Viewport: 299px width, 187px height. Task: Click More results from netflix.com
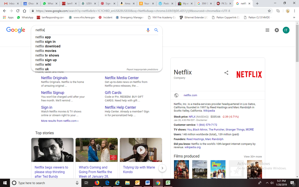tap(60, 121)
